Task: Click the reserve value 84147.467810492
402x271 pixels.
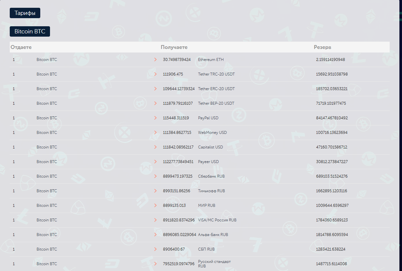Action: point(332,118)
